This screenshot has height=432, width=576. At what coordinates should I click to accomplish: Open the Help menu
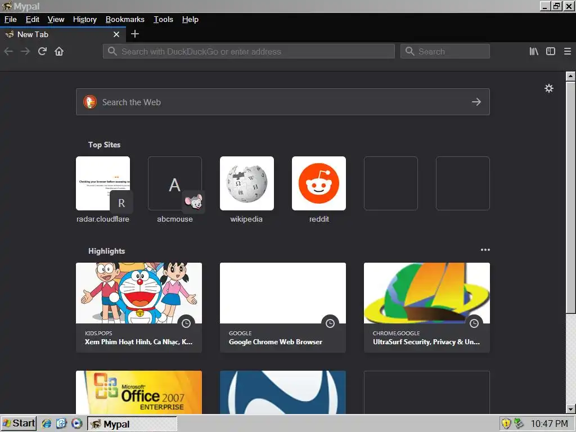click(190, 20)
